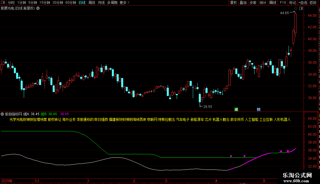Click the 物联网 concept tag
Screen dimensions: 320x184
(152, 119)
